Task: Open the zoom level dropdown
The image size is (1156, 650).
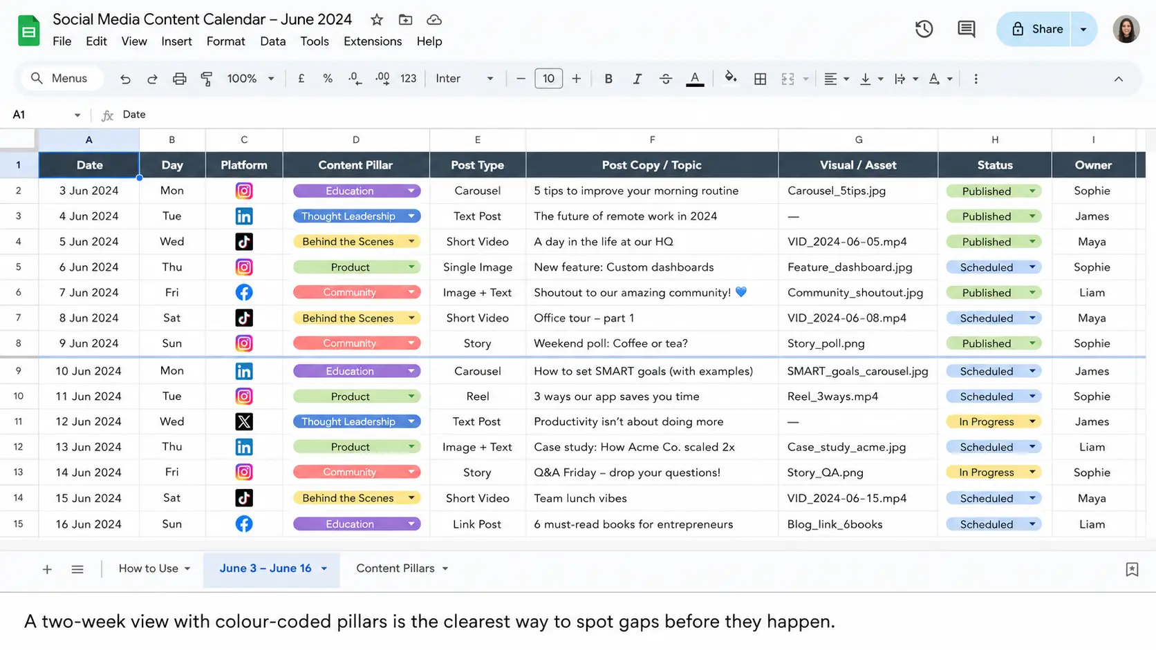Action: tap(250, 79)
